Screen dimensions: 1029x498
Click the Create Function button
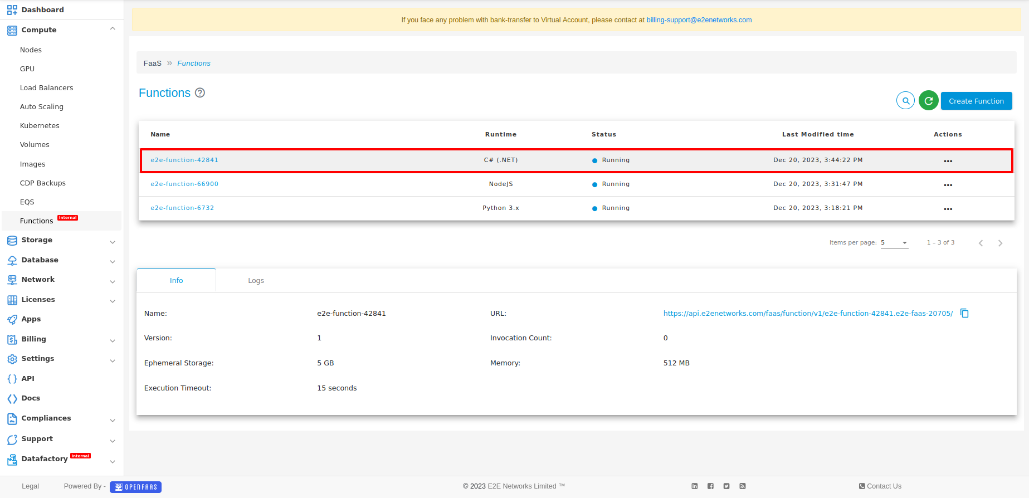976,101
